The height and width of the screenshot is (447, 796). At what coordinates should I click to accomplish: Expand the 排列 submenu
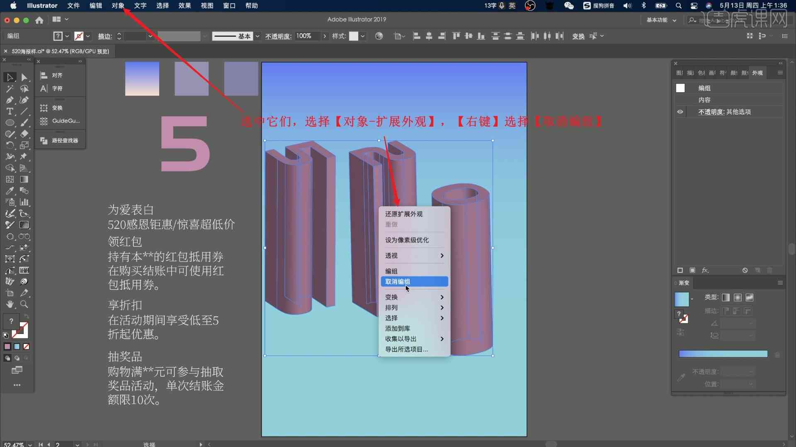coord(414,308)
